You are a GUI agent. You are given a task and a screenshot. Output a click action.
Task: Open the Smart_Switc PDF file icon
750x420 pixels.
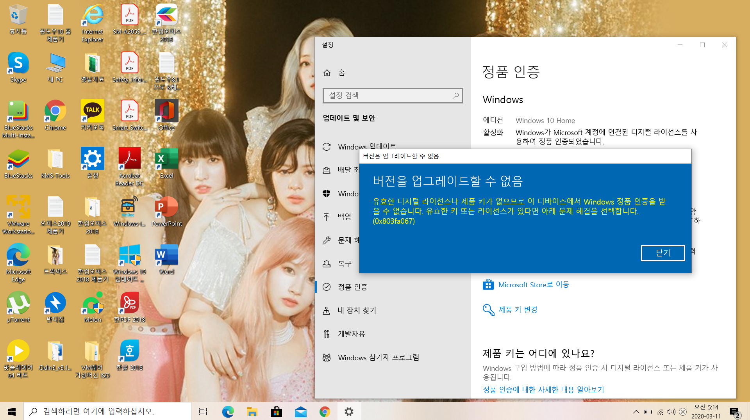pos(130,115)
